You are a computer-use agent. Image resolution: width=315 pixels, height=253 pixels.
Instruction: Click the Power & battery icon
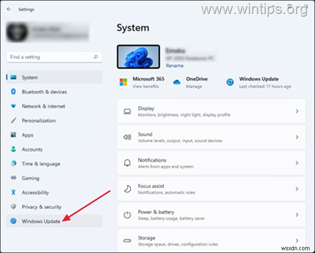pyautogui.click(x=127, y=215)
